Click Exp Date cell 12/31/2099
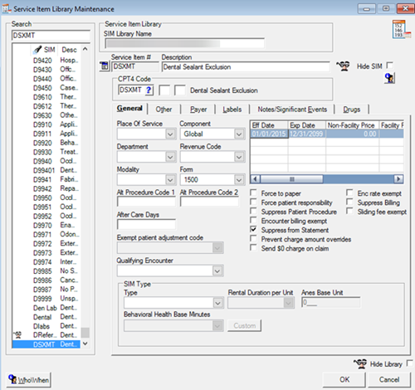The height and width of the screenshot is (390, 415). coord(306,134)
